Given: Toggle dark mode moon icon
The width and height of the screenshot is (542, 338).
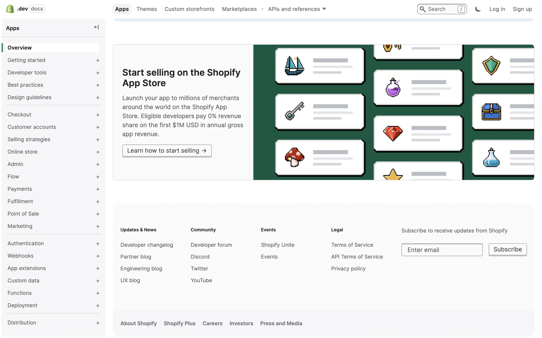Looking at the screenshot, I should coord(478,9).
